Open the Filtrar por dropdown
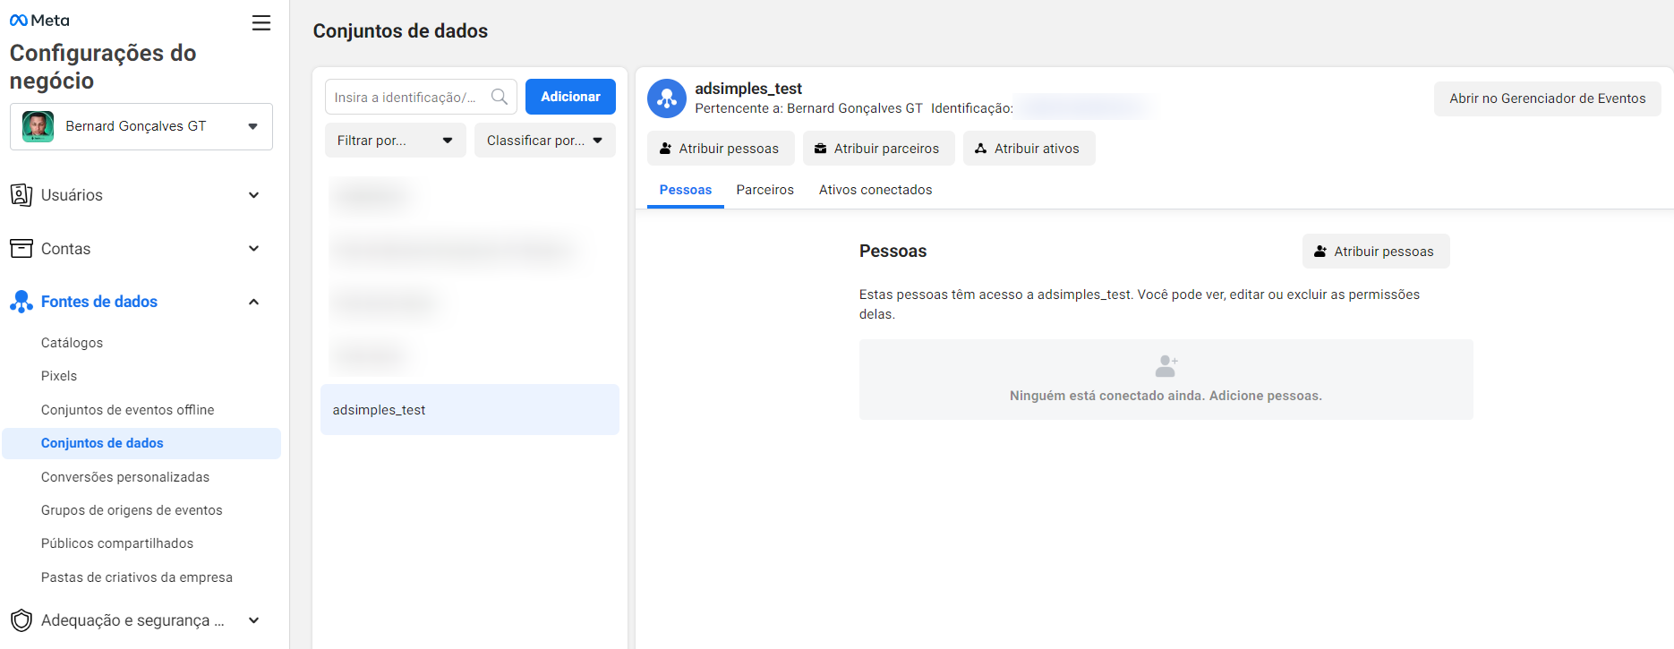Viewport: 1674px width, 649px height. (395, 141)
